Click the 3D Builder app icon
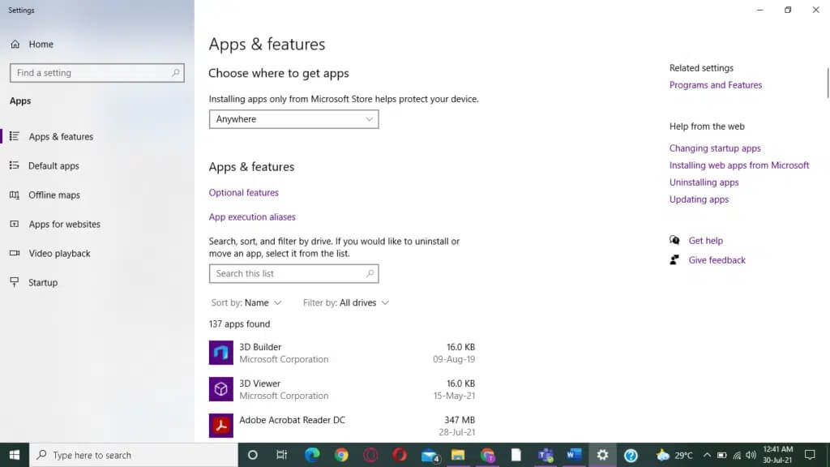 (x=220, y=353)
